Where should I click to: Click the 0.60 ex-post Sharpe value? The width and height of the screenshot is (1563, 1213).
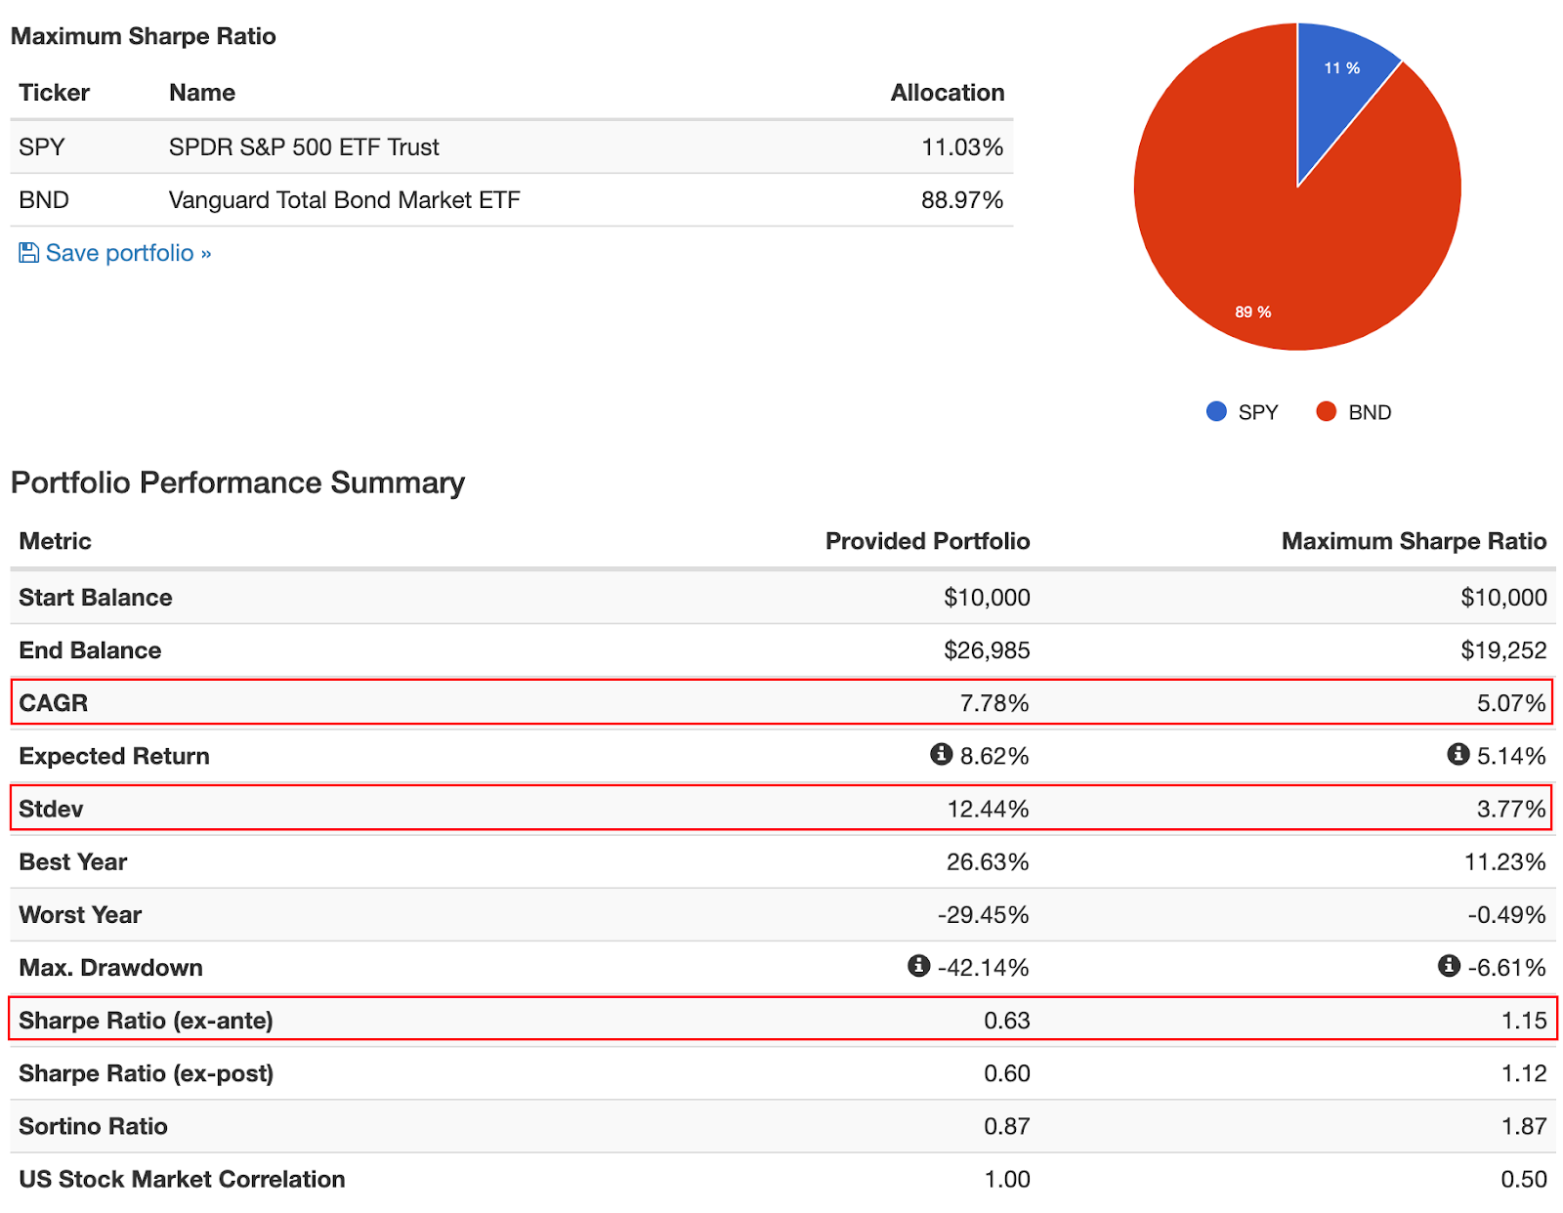[1007, 1073]
